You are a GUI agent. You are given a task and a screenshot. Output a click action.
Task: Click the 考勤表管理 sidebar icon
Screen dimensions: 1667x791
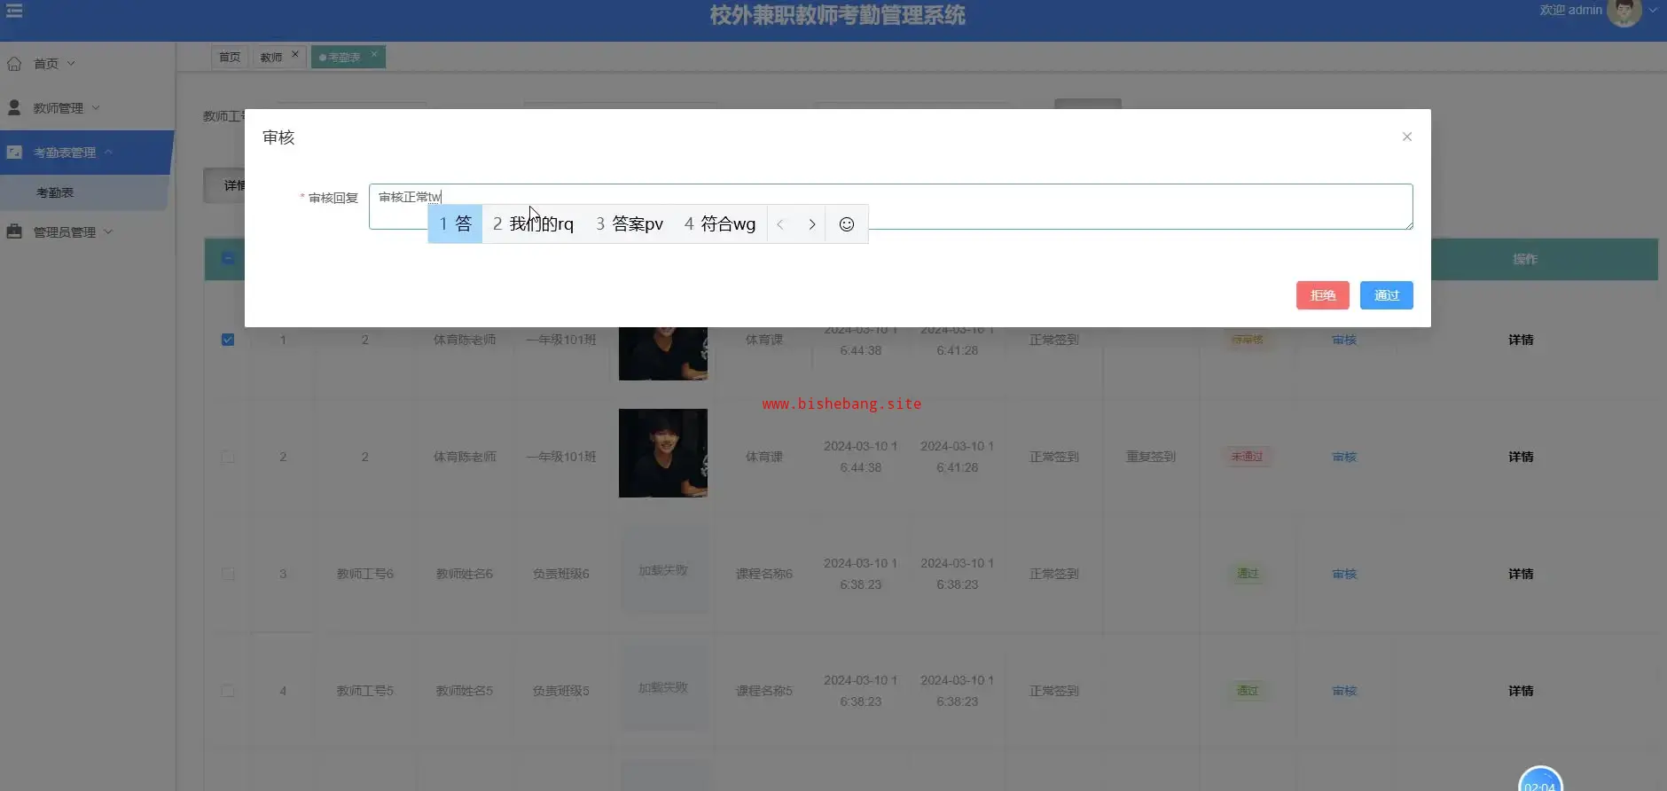(14, 153)
